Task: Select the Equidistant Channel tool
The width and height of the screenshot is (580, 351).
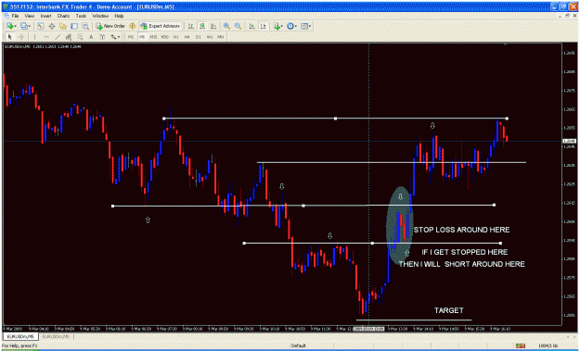Action: (x=69, y=37)
